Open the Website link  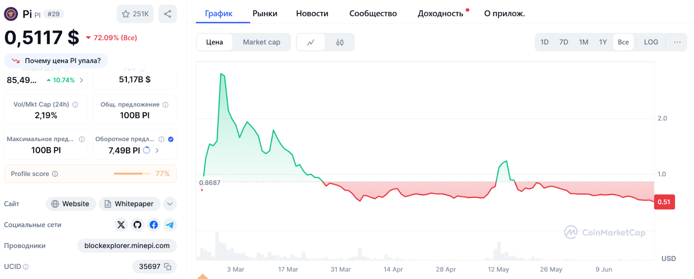(71, 204)
